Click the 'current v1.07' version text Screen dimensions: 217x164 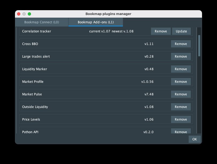pos(100,31)
